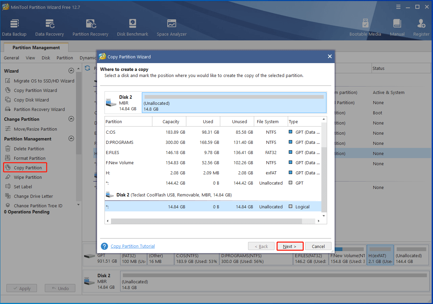Click the File System column header
The width and height of the screenshot is (433, 304).
tap(271, 121)
